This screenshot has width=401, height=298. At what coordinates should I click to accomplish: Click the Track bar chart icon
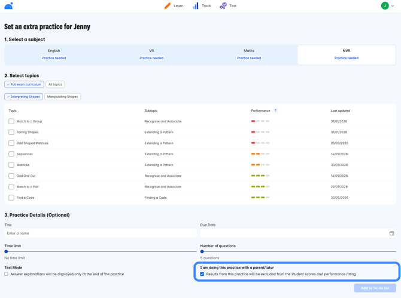196,5
